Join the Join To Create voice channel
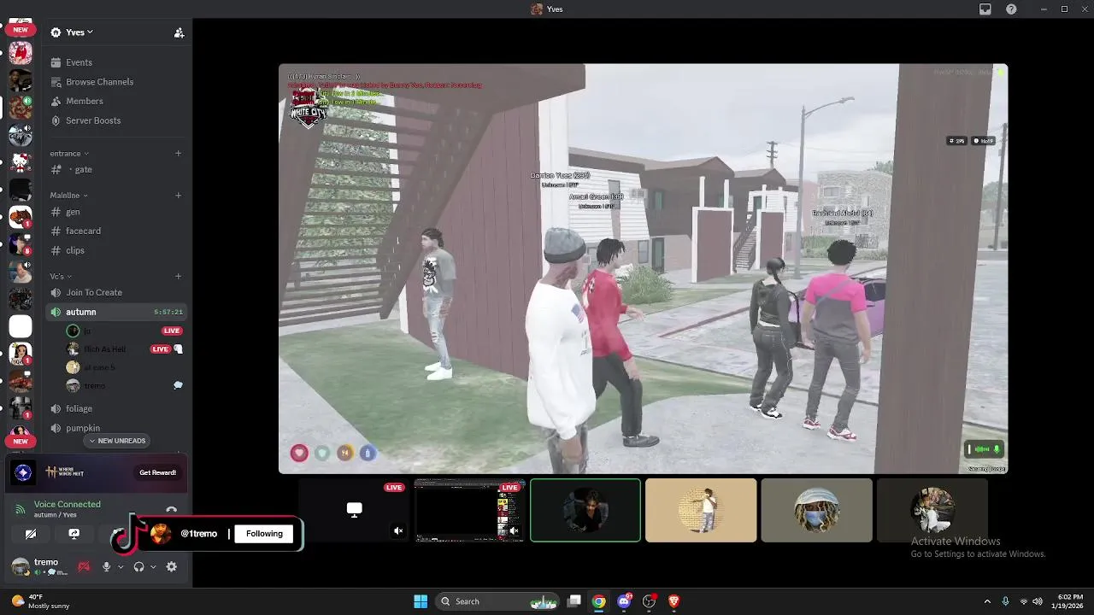 pyautogui.click(x=115, y=292)
